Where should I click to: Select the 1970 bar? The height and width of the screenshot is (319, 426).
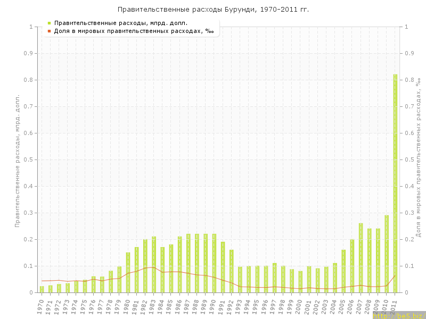tap(42, 289)
